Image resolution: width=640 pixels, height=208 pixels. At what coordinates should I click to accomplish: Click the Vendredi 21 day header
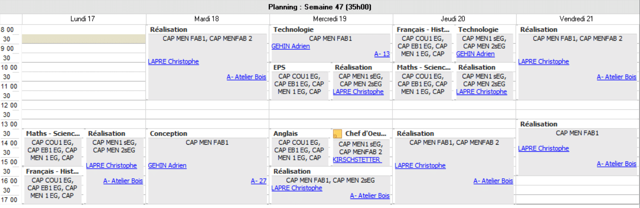[x=576, y=19]
